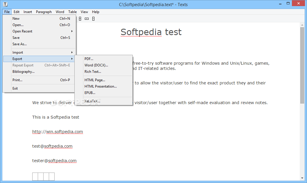This screenshot has height=183, width=307.
Task: Maximize the Texts window
Action: tap(288, 3)
